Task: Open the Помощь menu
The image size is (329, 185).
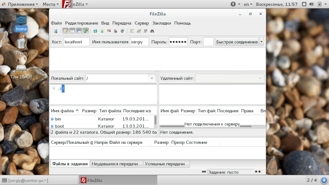Action: 182,23
